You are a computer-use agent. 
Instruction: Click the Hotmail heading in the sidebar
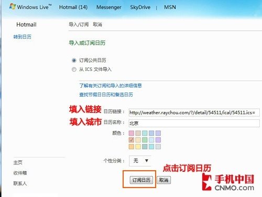(26, 25)
